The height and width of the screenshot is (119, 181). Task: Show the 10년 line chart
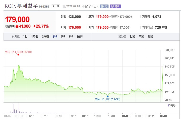click(80, 37)
